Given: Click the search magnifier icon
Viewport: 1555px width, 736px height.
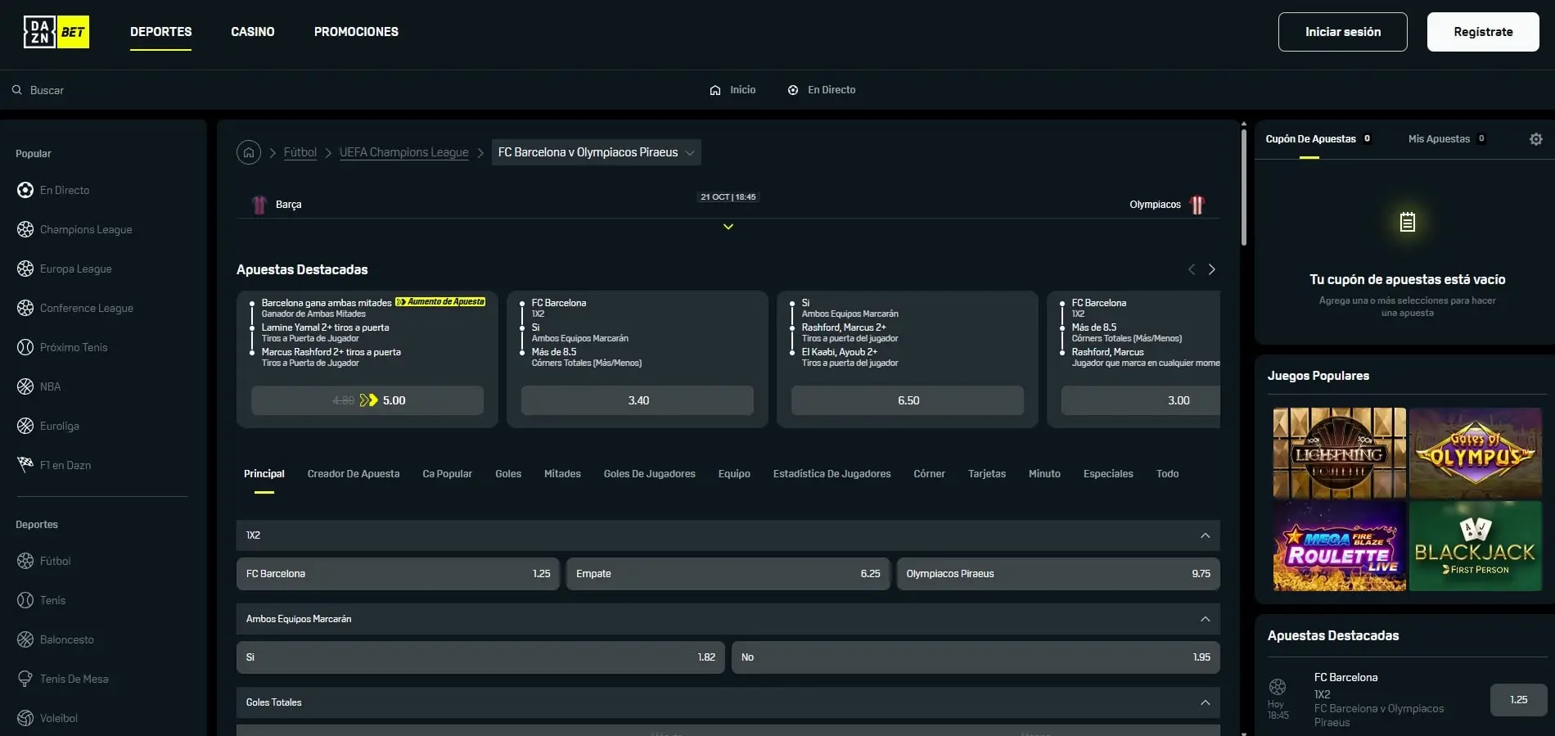Looking at the screenshot, I should [16, 90].
